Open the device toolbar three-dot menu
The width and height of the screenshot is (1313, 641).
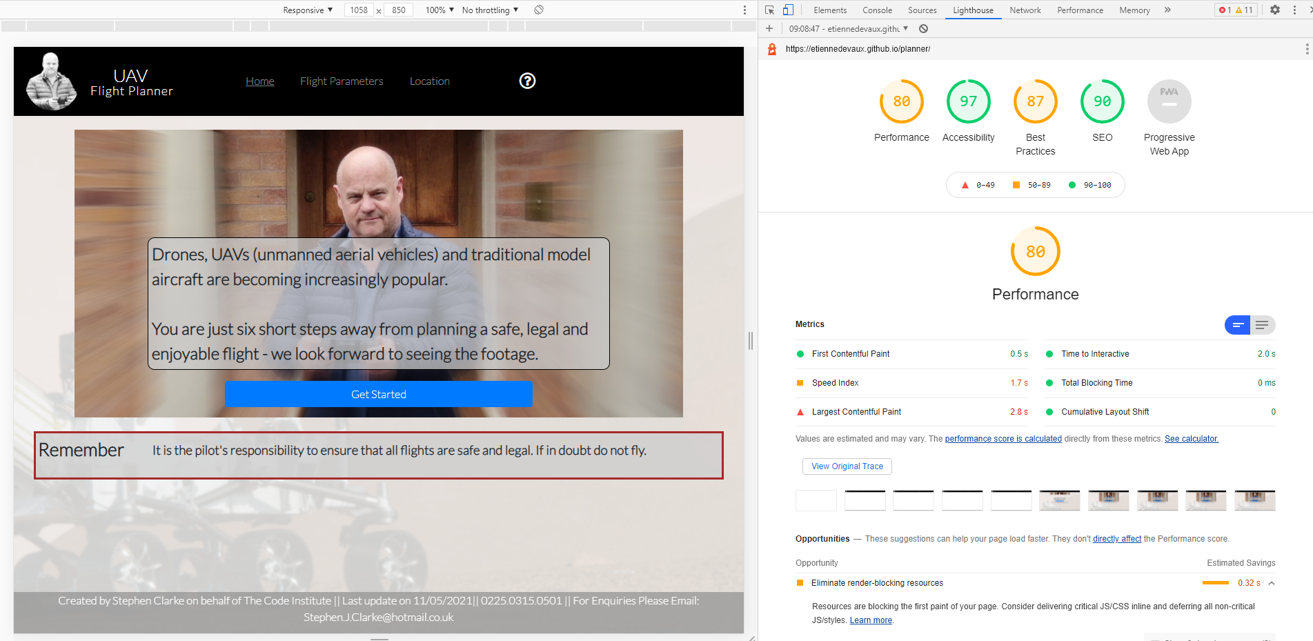click(x=744, y=10)
